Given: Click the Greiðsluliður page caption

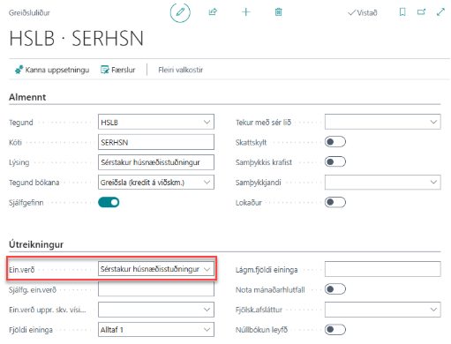Looking at the screenshot, I should [x=29, y=13].
